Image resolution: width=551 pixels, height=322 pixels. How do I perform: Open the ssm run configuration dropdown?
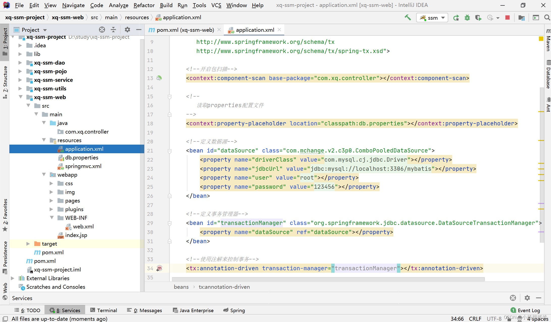point(432,18)
